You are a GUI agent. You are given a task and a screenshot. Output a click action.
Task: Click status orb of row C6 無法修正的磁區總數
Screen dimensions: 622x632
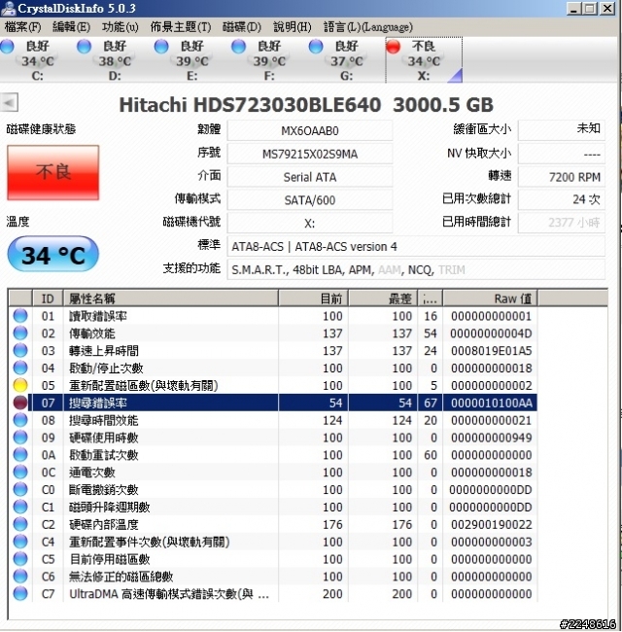click(20, 576)
